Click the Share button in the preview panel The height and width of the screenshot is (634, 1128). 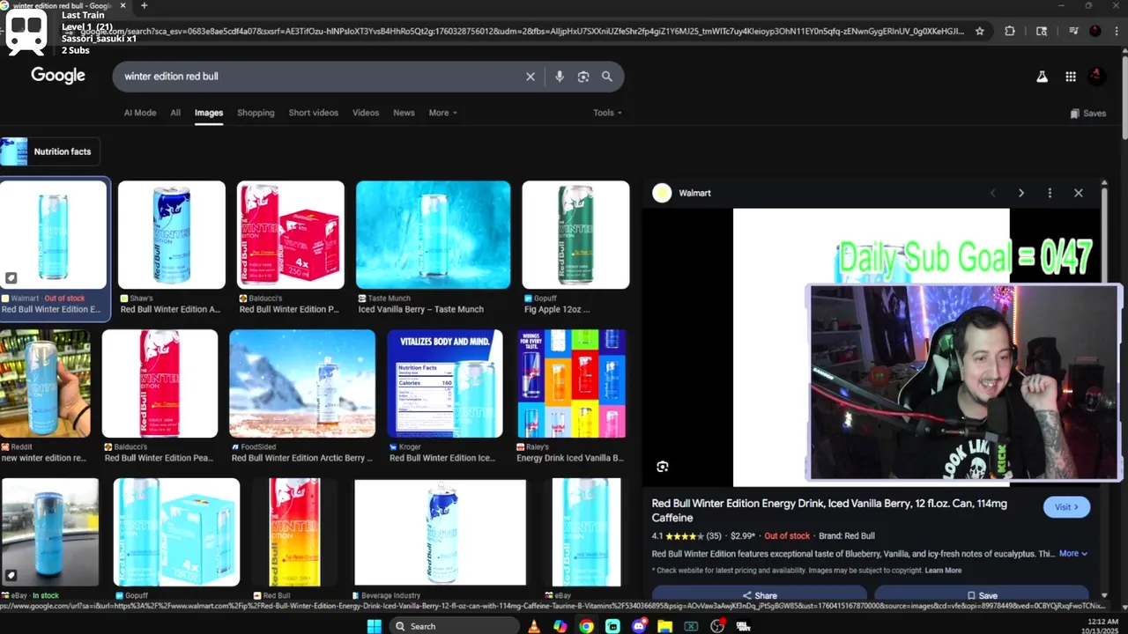(x=760, y=594)
